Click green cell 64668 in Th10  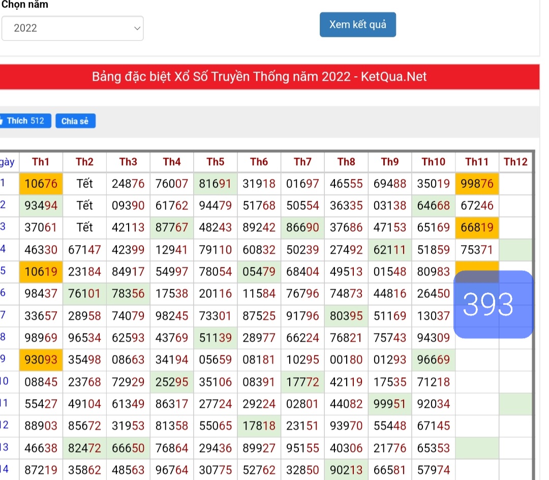click(x=434, y=205)
